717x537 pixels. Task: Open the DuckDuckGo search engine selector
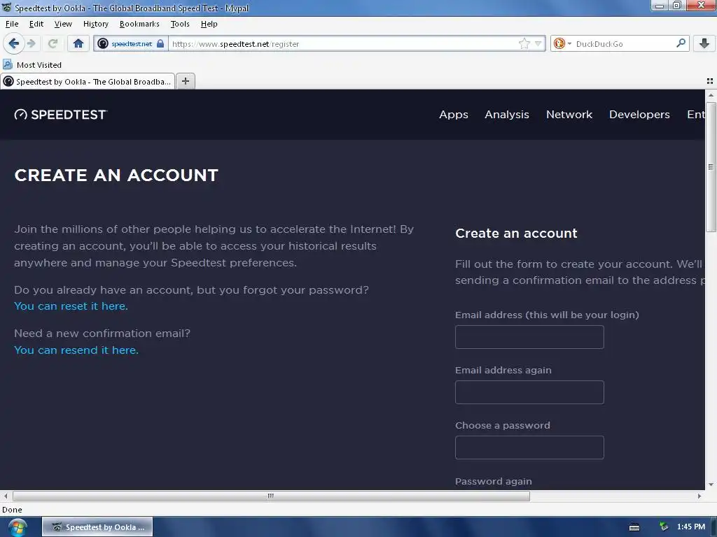click(x=562, y=44)
